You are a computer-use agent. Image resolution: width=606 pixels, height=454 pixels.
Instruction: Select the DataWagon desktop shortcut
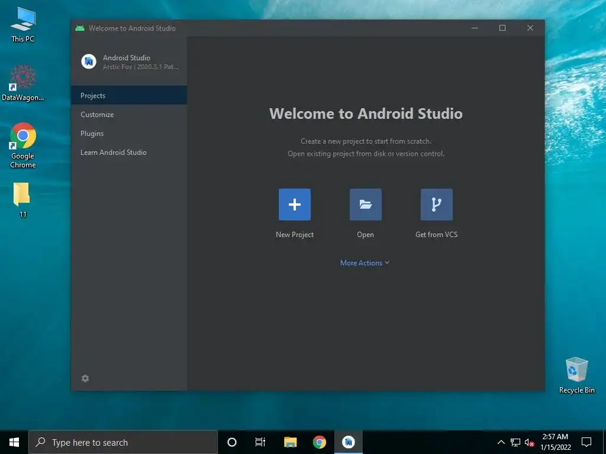tap(23, 83)
